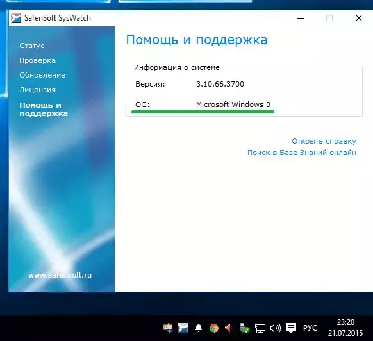
Task: Open the Action Center message icon
Action: (291, 328)
